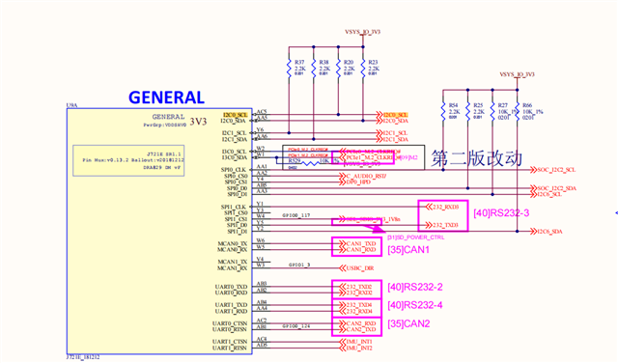Click the PwrGrp:VDDSHV0 text

165,125
